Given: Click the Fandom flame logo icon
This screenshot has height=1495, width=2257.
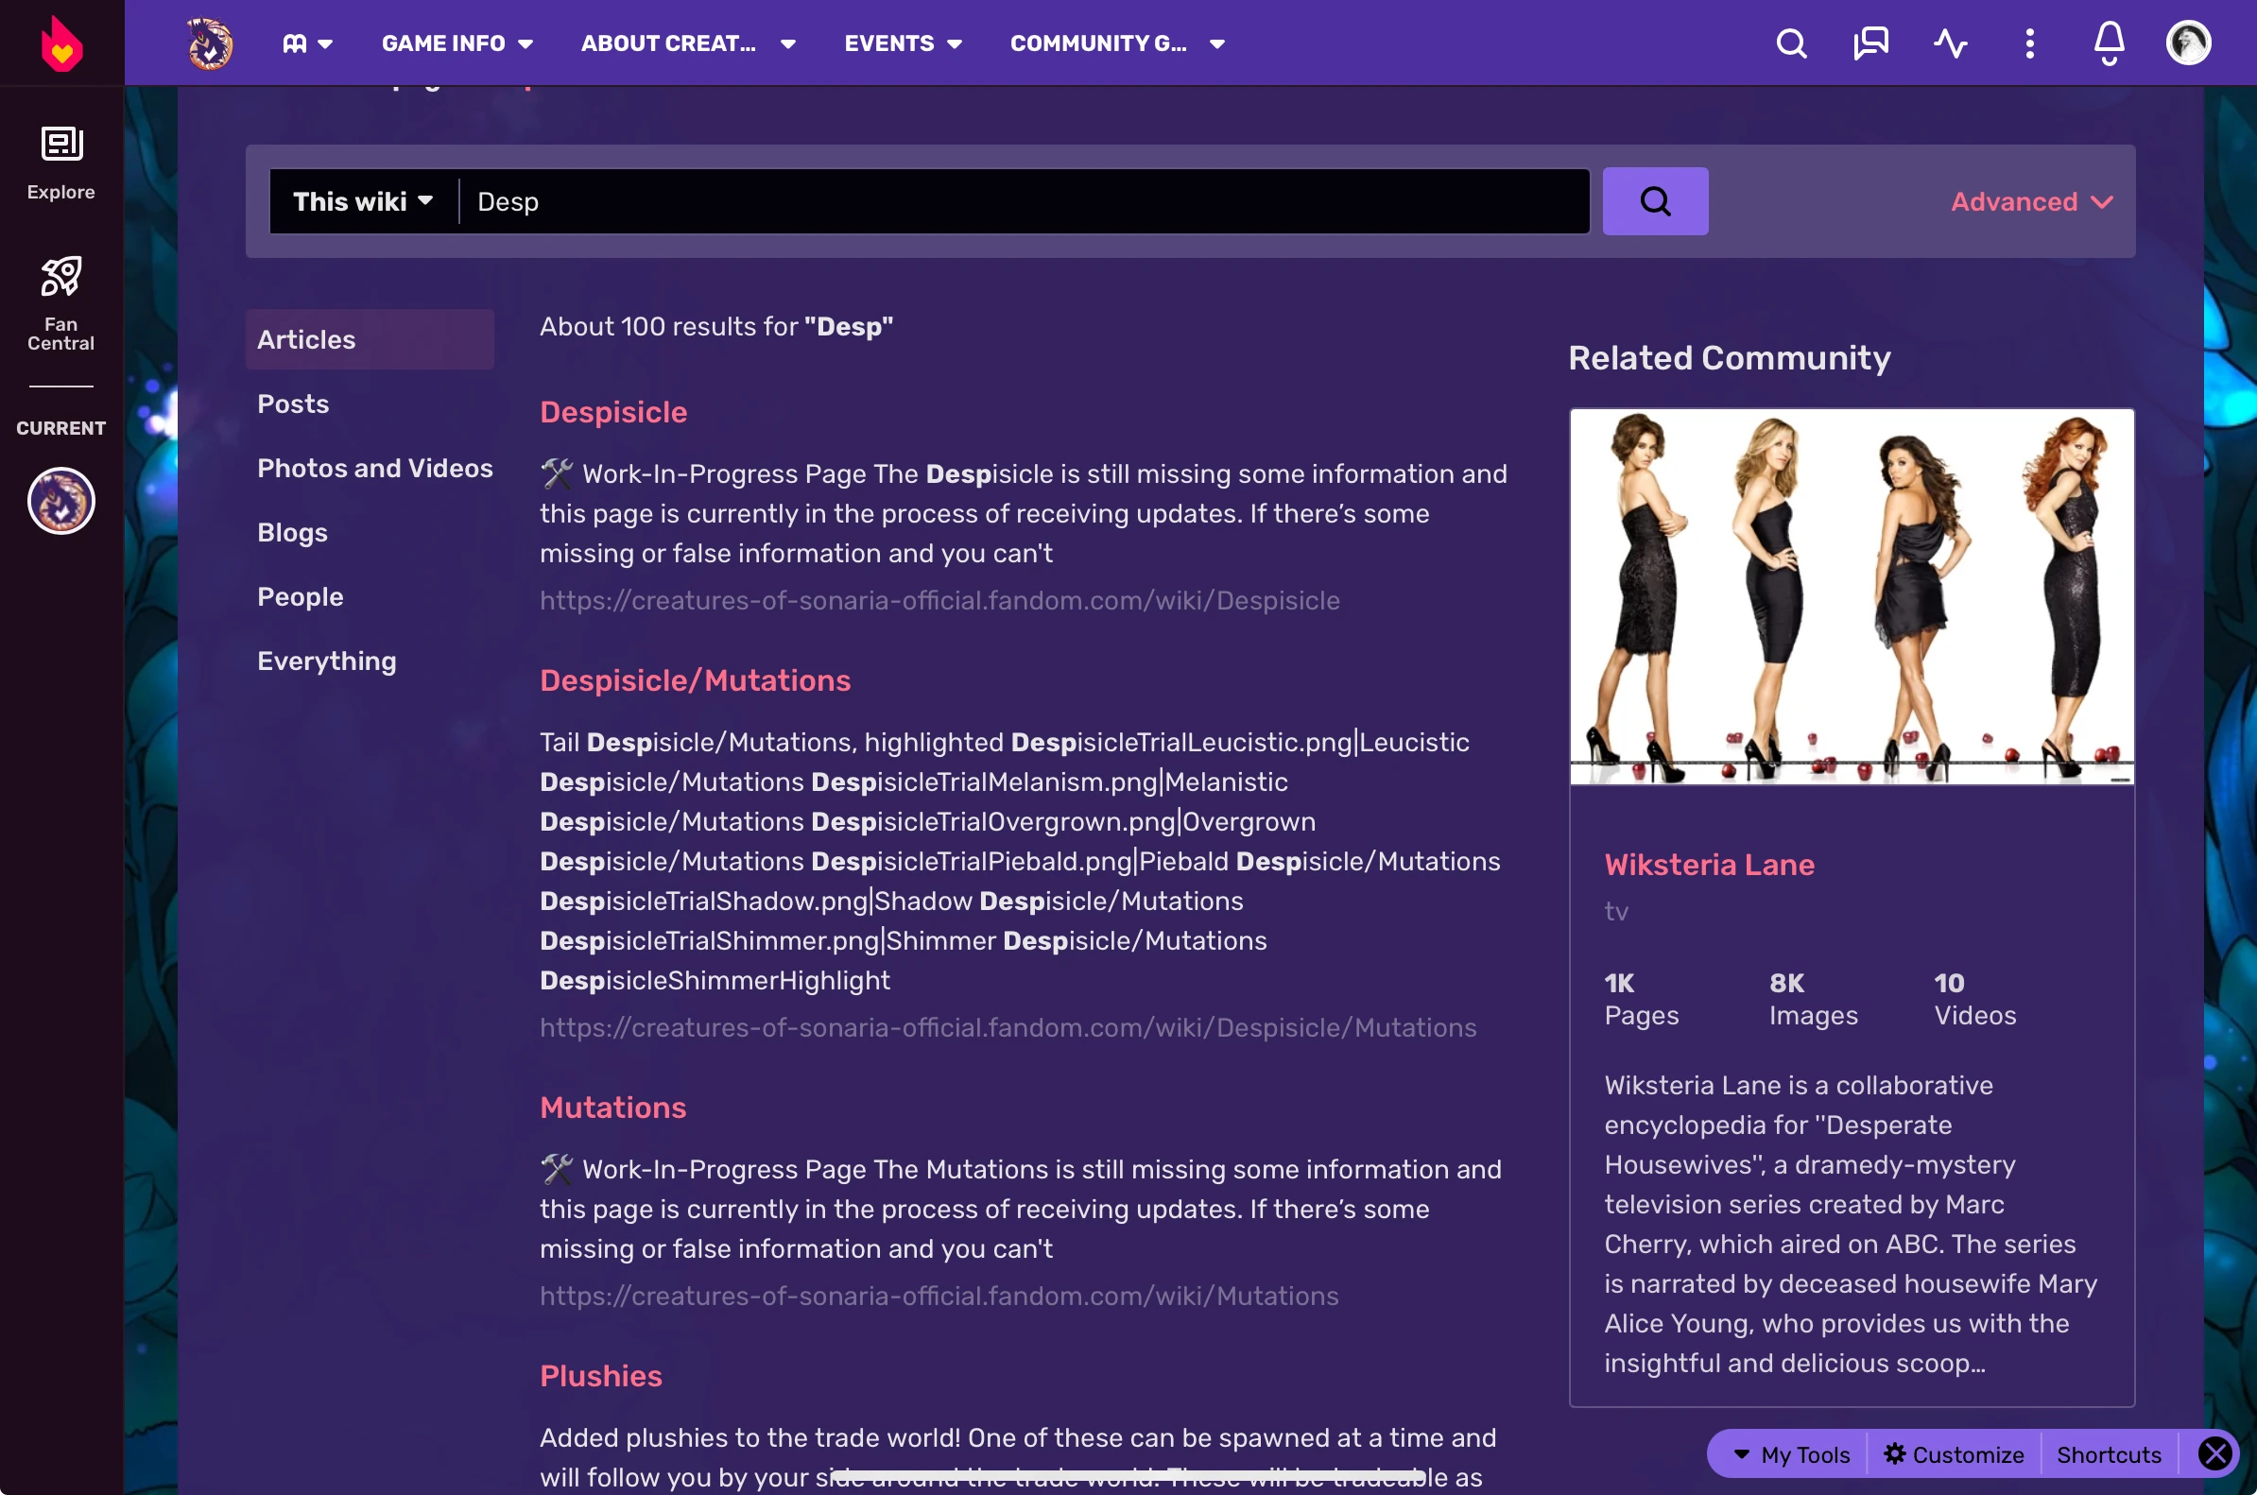Looking at the screenshot, I should point(62,43).
